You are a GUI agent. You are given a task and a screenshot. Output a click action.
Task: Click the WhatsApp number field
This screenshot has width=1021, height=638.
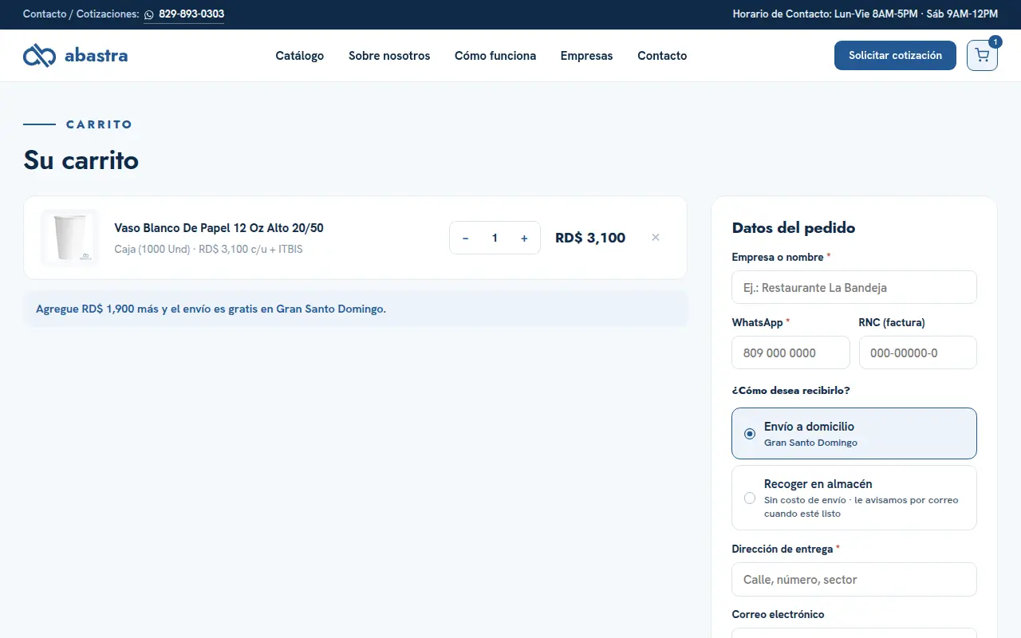790,352
